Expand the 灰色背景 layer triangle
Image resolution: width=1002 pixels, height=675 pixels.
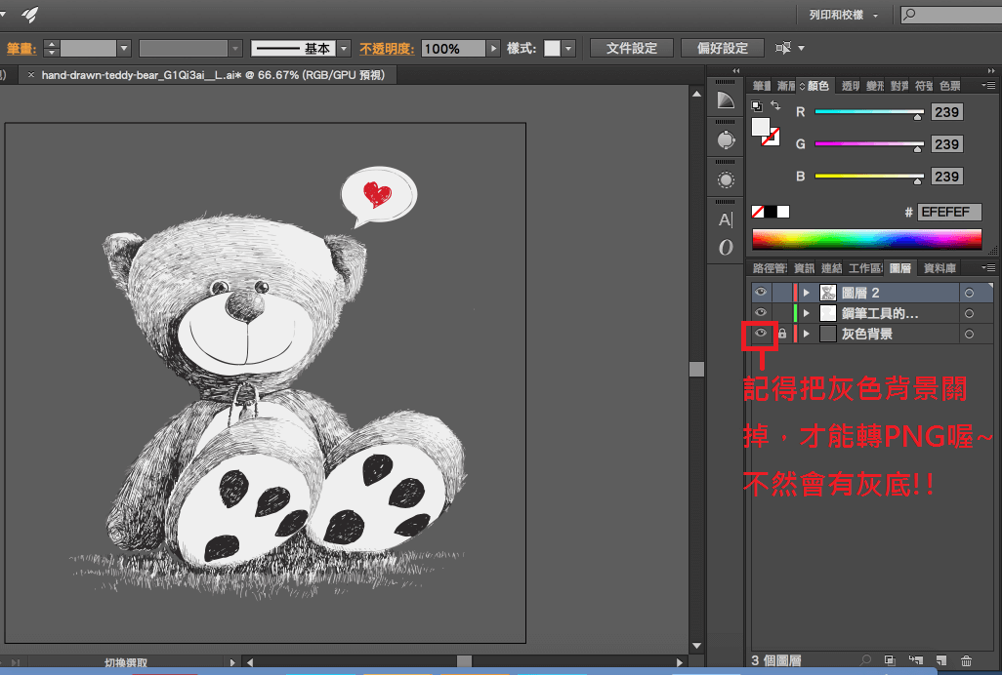(x=807, y=335)
